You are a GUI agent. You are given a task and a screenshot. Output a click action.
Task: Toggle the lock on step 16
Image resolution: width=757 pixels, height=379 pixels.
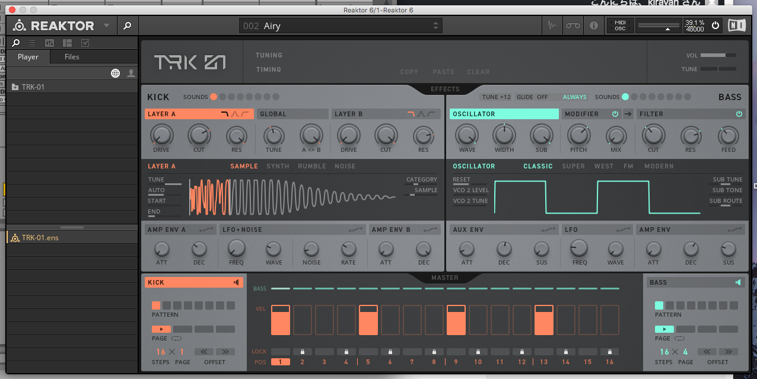tap(609, 352)
